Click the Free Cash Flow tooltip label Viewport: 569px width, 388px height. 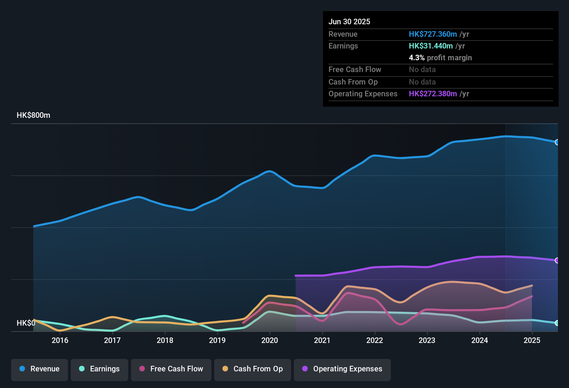coord(355,70)
